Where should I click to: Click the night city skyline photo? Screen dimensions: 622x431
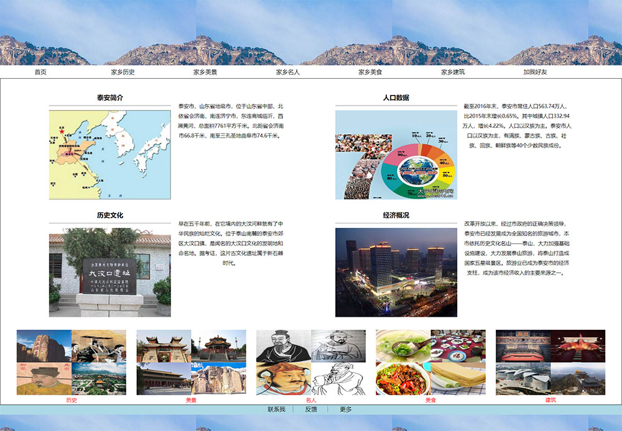click(396, 273)
